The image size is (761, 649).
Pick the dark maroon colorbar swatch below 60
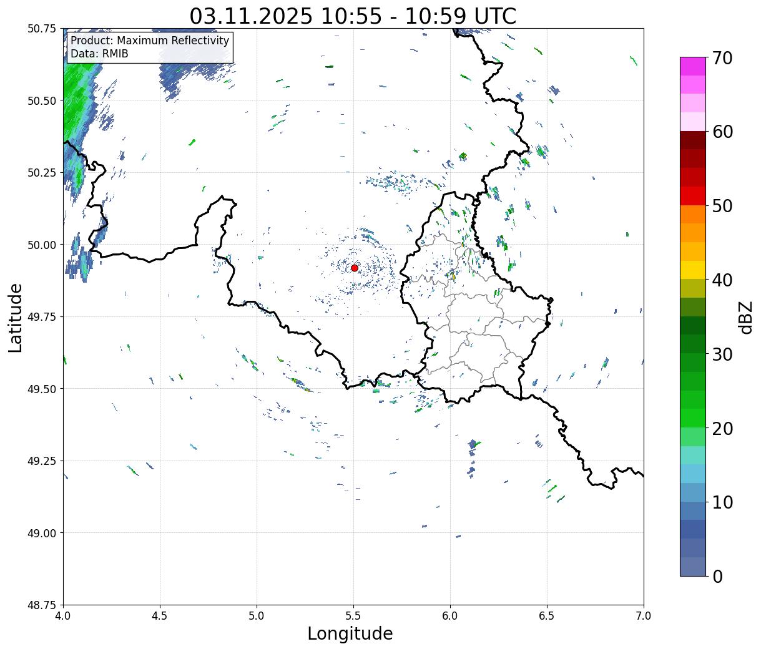[693, 140]
